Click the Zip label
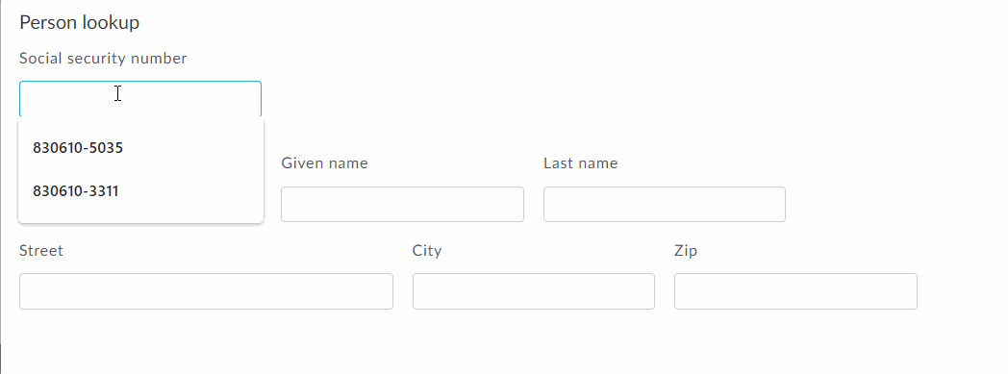 click(686, 251)
